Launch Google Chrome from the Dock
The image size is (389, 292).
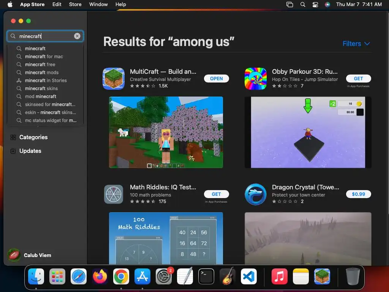point(121,276)
